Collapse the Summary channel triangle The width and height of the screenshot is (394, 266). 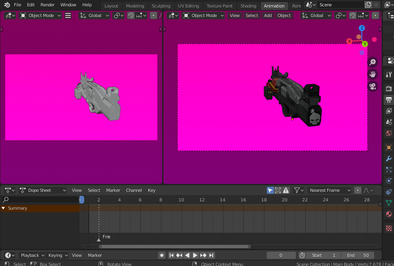(4, 208)
